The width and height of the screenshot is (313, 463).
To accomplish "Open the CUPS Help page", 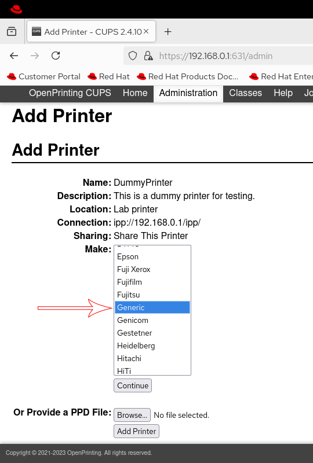I will click(x=283, y=93).
